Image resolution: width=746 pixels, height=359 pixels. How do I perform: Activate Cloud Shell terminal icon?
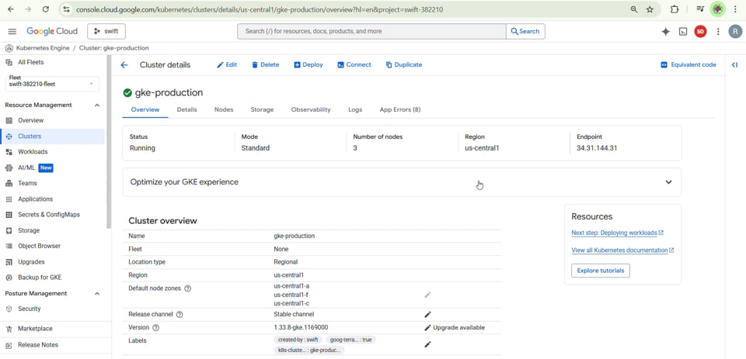683,31
